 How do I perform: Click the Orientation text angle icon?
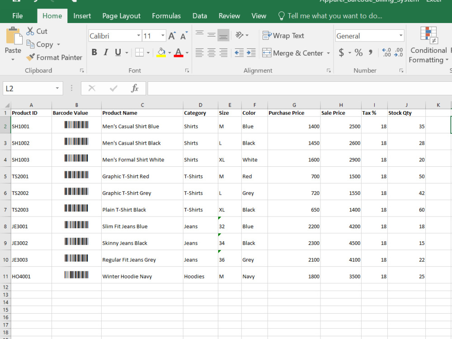(x=239, y=35)
